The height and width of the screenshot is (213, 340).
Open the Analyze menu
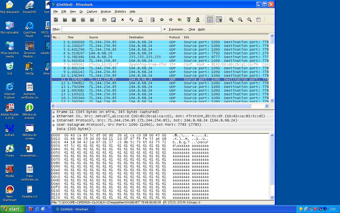[x=106, y=11]
